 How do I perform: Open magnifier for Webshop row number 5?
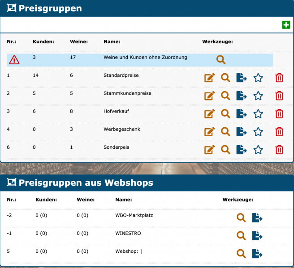point(241,254)
